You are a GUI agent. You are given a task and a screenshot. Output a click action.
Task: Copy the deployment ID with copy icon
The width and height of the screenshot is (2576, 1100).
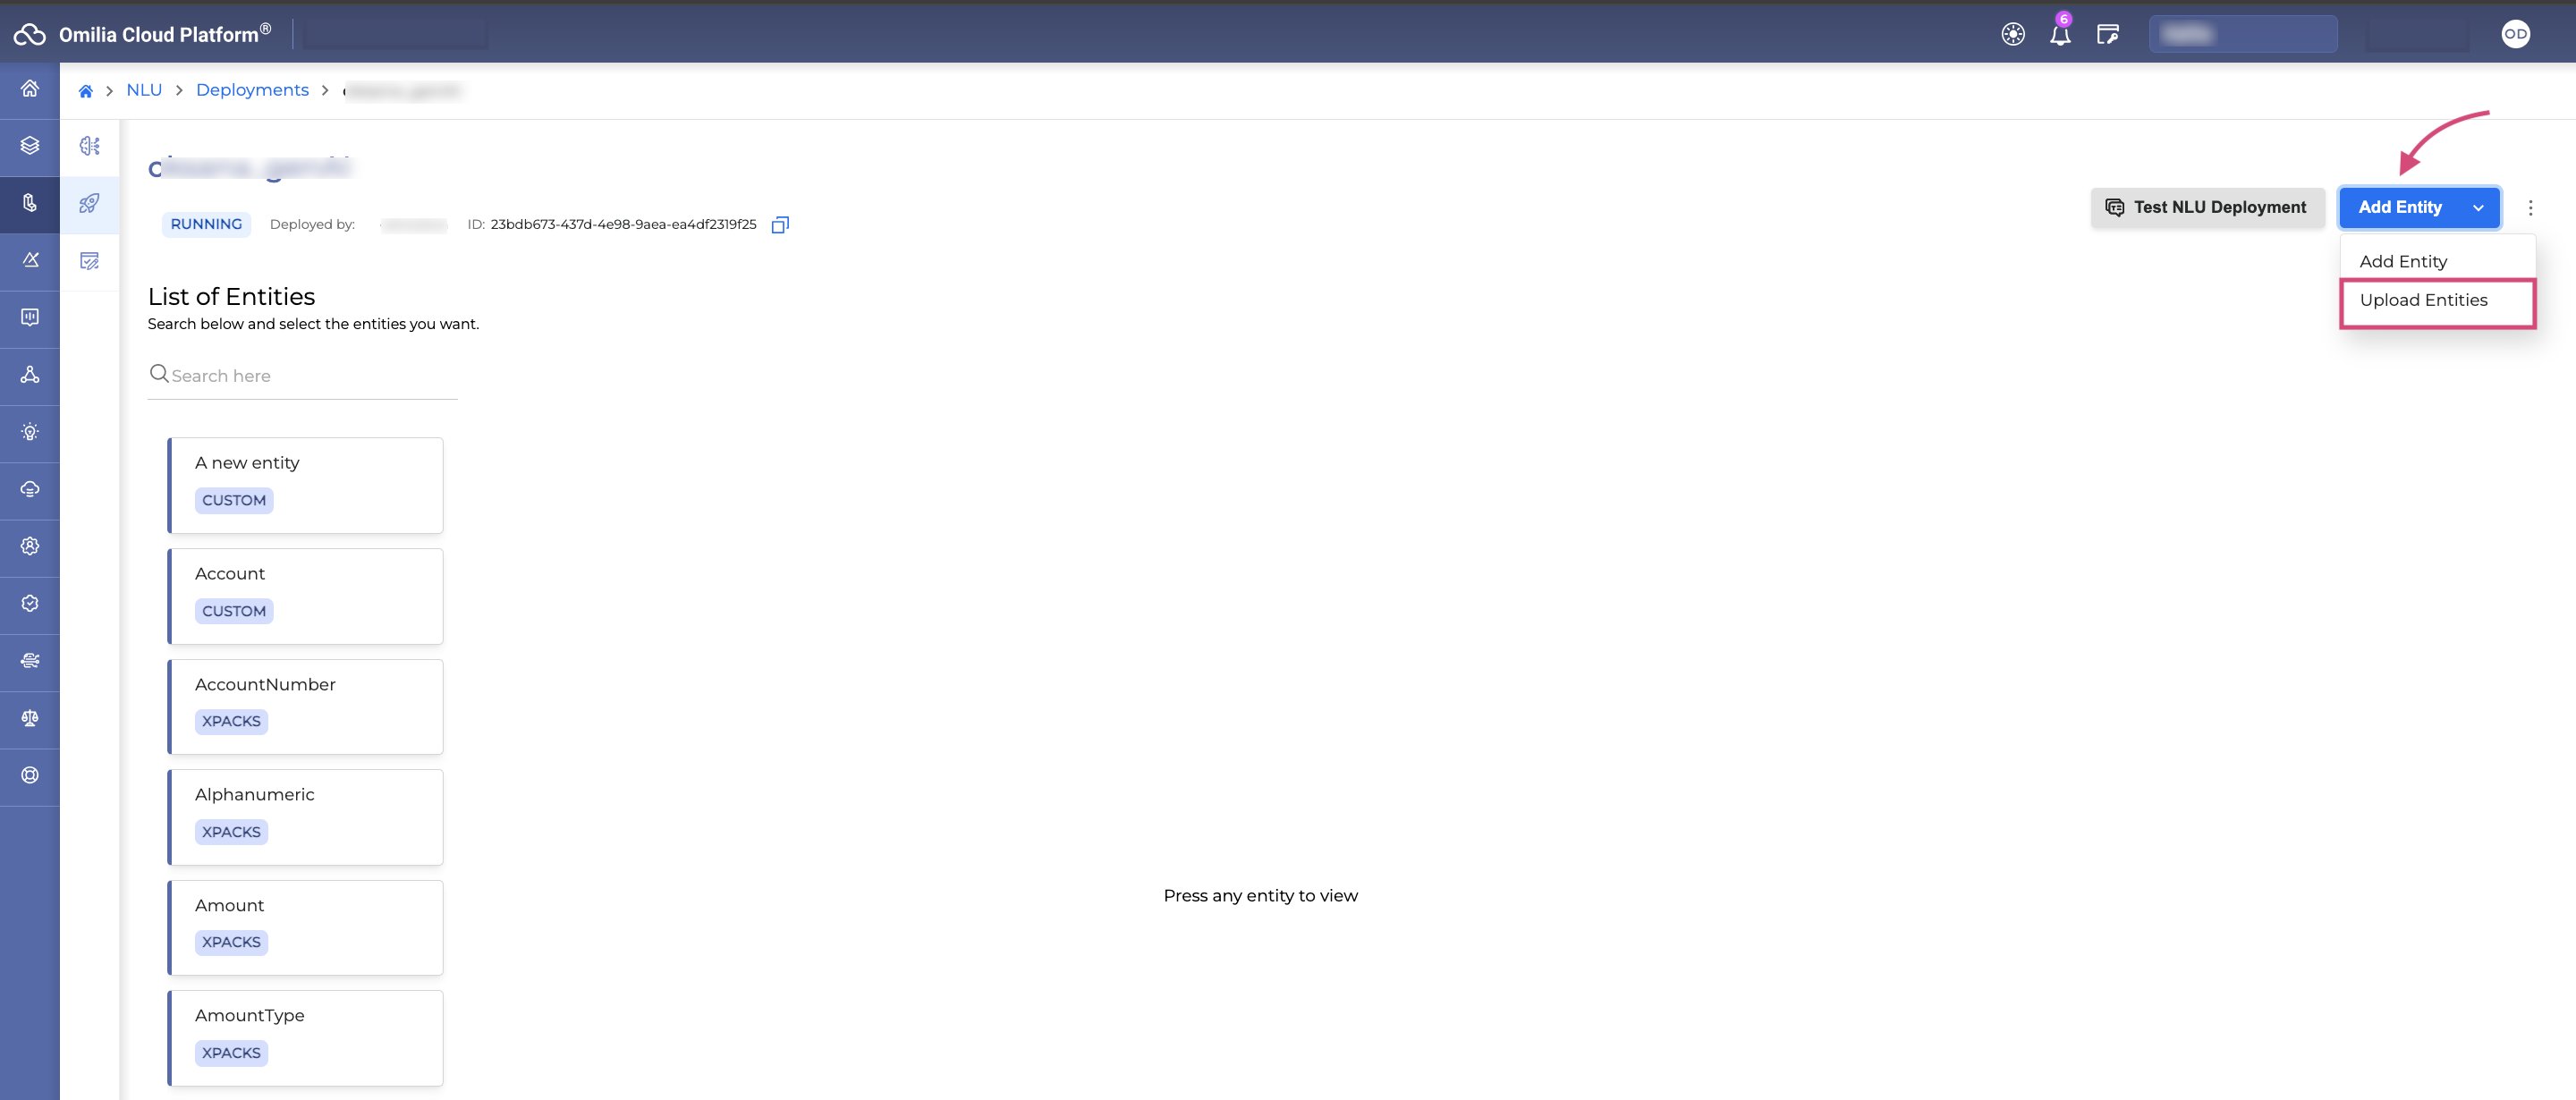click(780, 225)
